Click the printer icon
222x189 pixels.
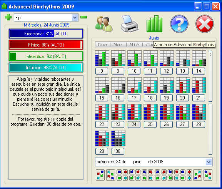[x=129, y=23]
